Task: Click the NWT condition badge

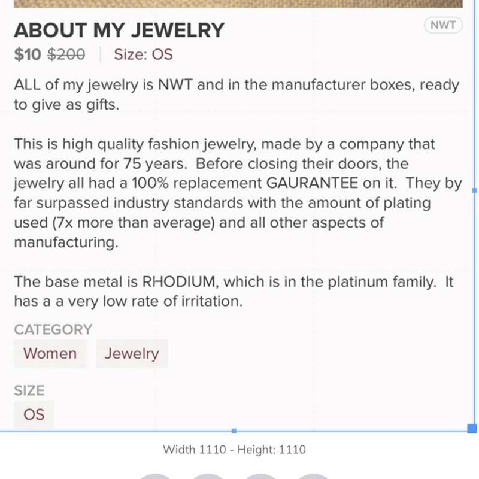Action: (443, 25)
